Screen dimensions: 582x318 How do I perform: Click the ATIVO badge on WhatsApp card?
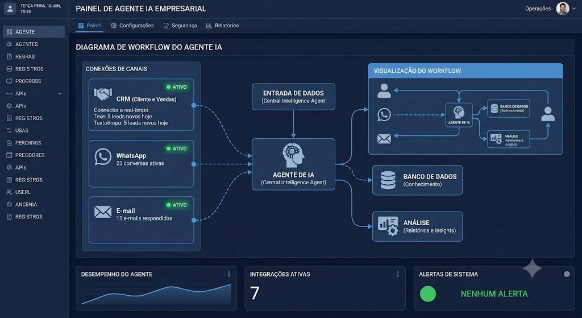point(177,148)
